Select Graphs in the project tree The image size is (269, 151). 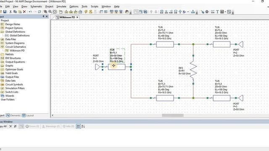pos(9,66)
